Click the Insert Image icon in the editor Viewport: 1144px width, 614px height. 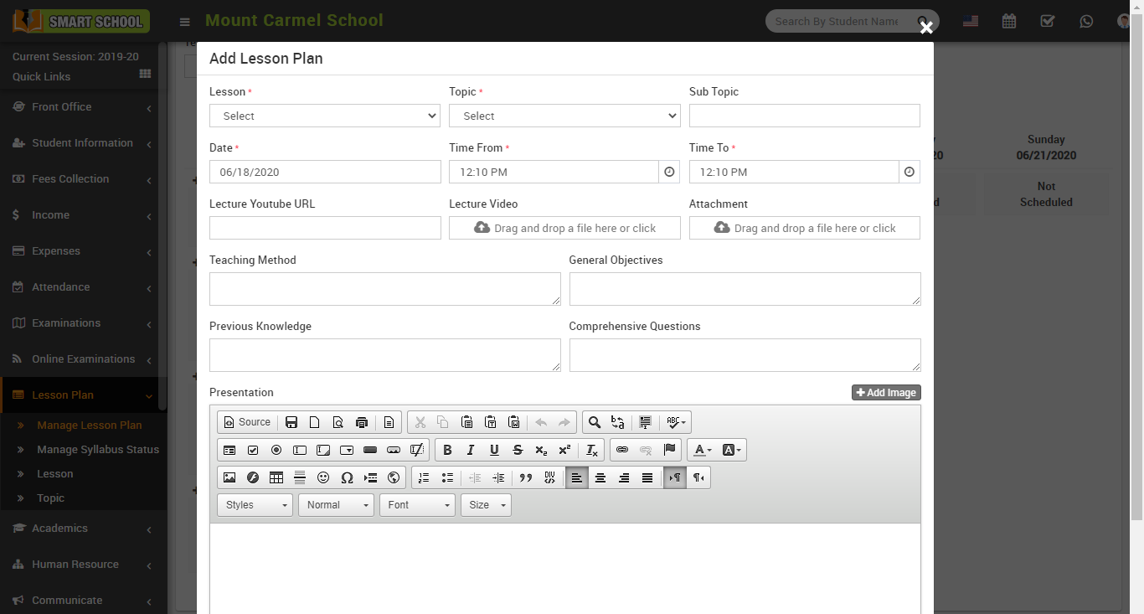click(x=229, y=477)
